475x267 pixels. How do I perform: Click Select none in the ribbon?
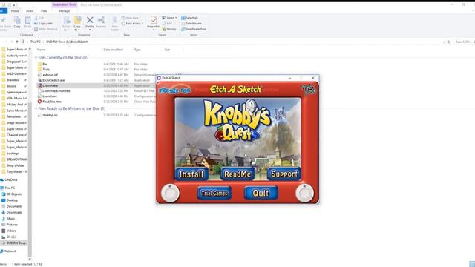(191, 23)
